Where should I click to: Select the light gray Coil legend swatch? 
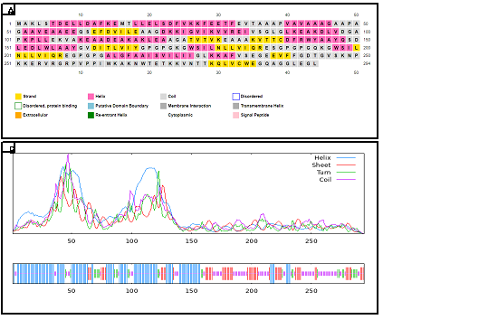163,97
